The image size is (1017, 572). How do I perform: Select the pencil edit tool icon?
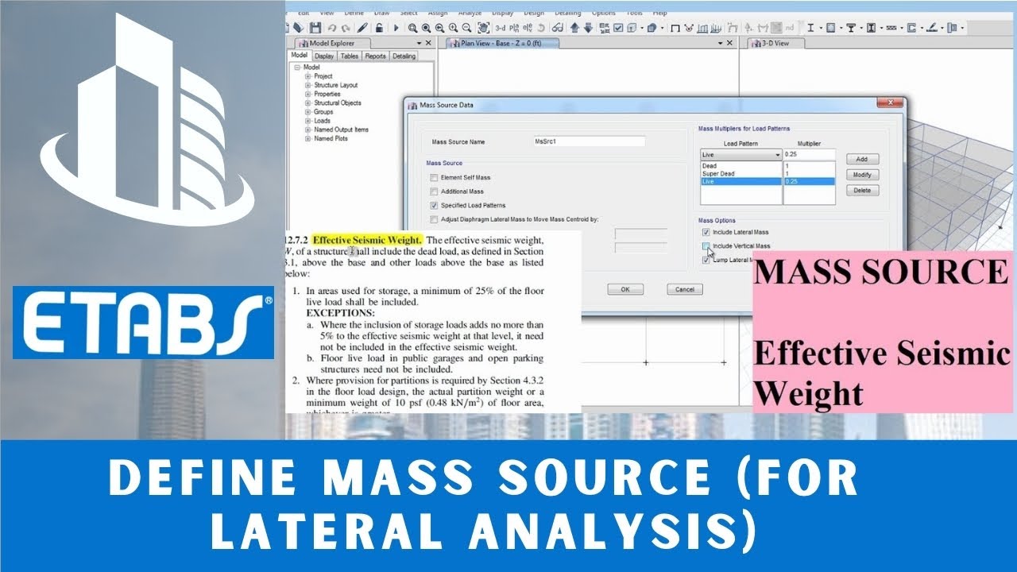[362, 28]
